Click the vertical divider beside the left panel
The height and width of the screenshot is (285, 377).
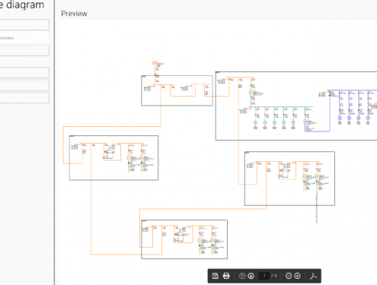click(54, 142)
